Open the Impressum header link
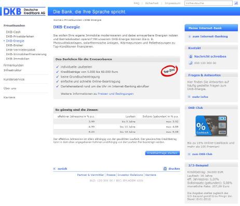The height and width of the screenshot is (206, 240). (172, 3)
